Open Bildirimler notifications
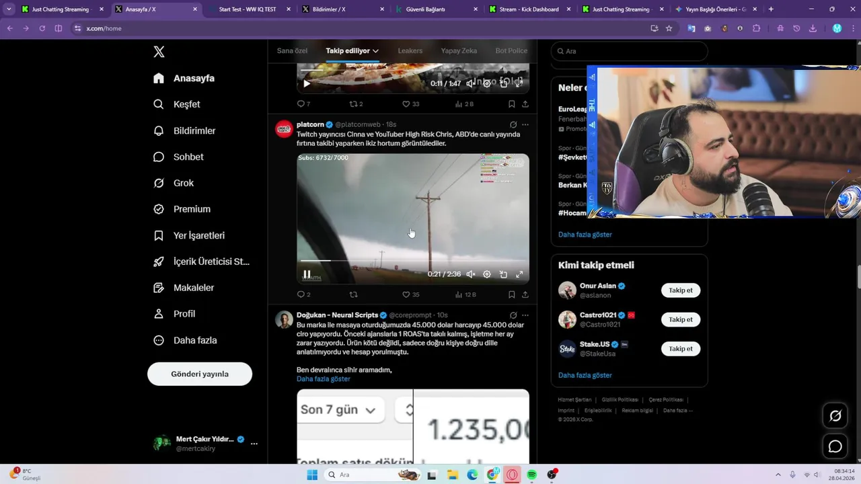861x484 pixels. pos(184,130)
